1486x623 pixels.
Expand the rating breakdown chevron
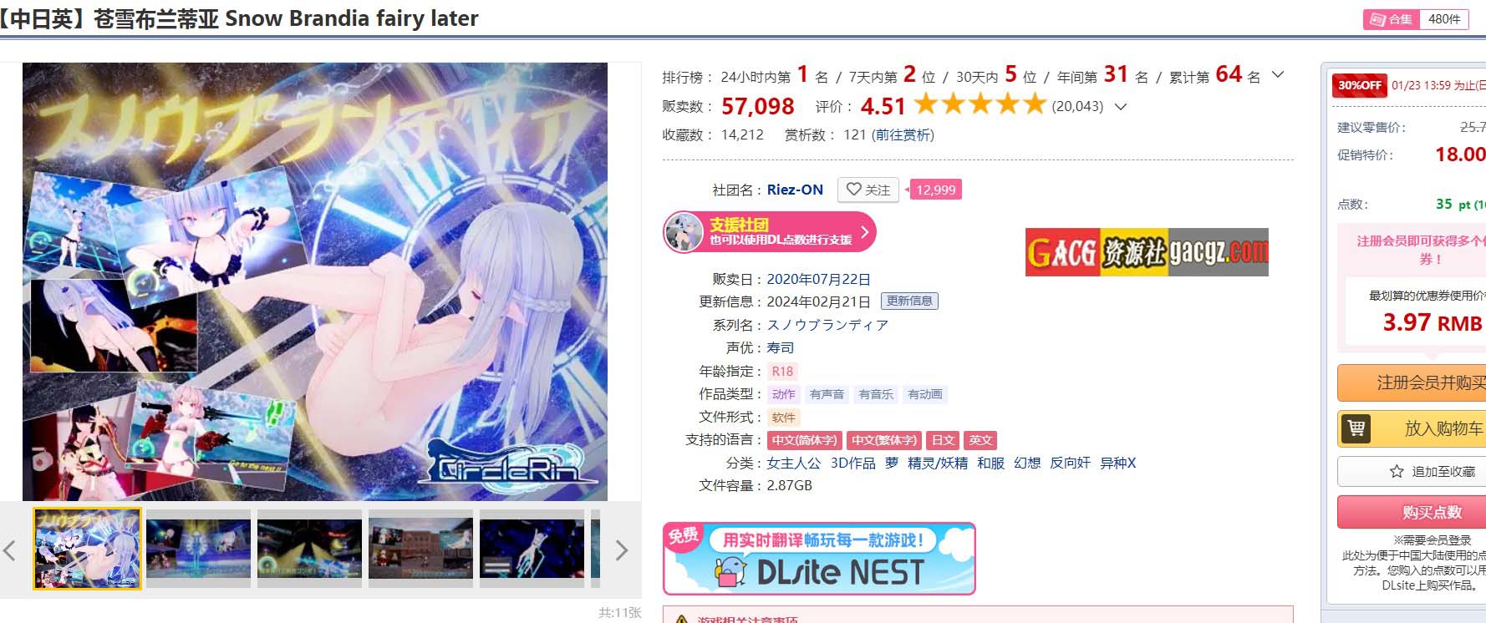(1121, 107)
